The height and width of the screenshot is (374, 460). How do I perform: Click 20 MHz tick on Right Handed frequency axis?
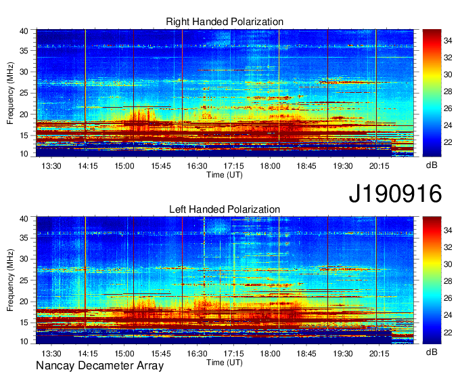[x=24, y=115]
